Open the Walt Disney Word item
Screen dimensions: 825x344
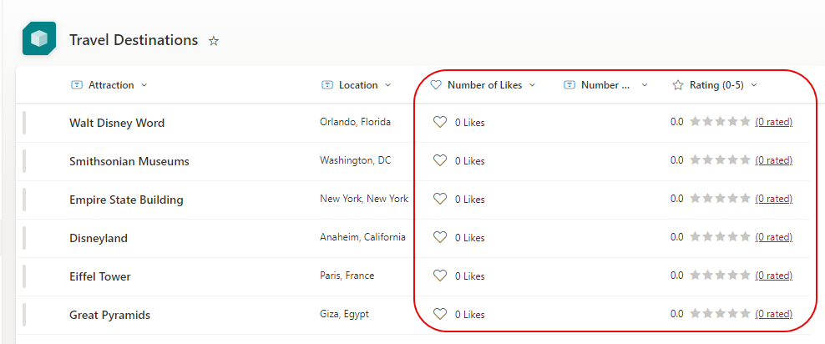(x=117, y=123)
